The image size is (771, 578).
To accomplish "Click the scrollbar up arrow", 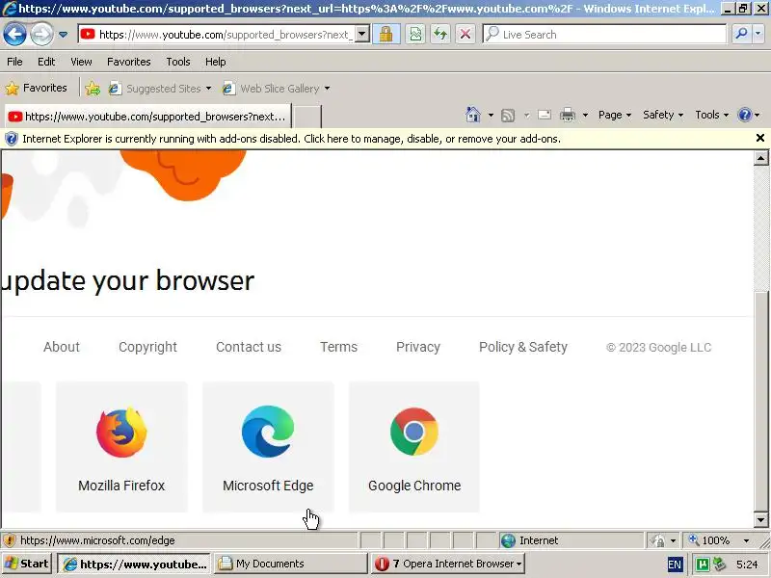I will [760, 158].
